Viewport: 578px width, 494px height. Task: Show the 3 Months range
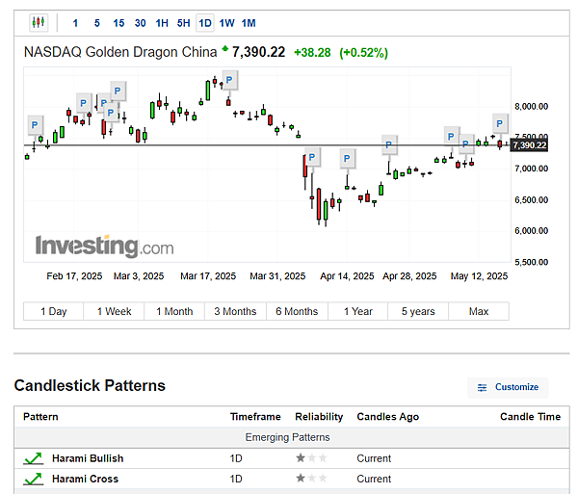tap(235, 311)
